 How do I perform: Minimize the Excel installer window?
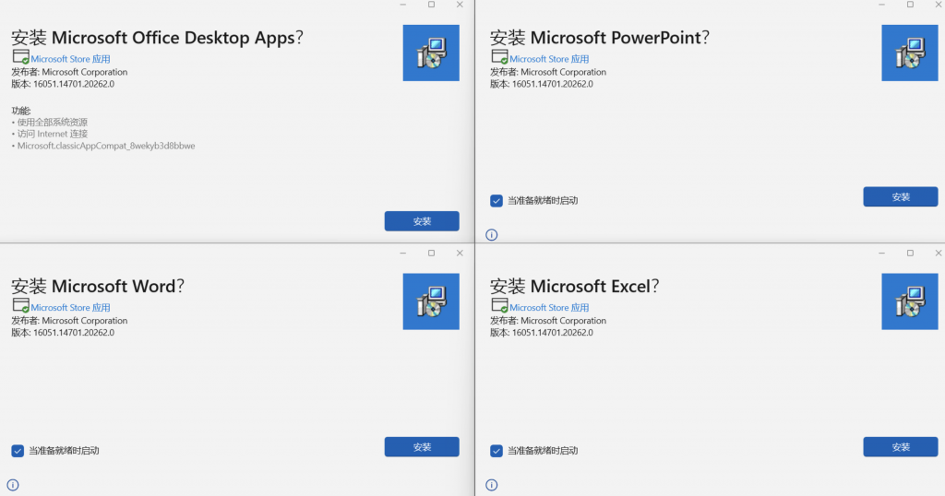(x=881, y=254)
